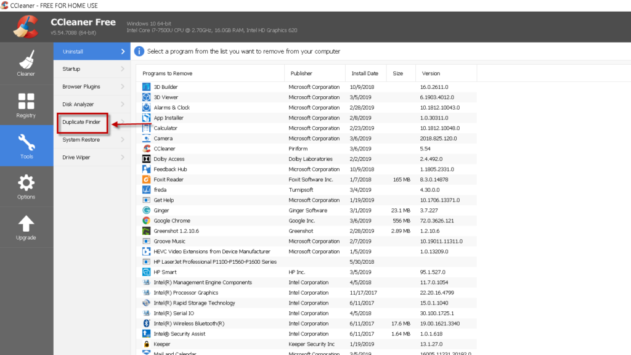Click the chevron beside Uninstall
The width and height of the screenshot is (631, 355).
(123, 52)
